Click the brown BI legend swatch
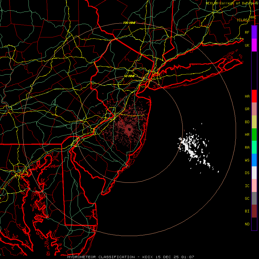Screen dimensions: 259x259 tap(254, 211)
